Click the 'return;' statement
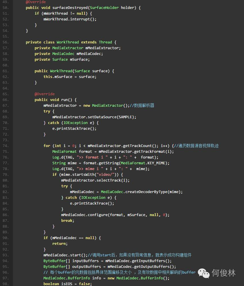This screenshot has height=286, width=244. pyautogui.click(x=60, y=244)
